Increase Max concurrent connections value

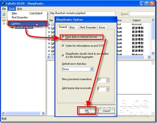tap(107, 79)
